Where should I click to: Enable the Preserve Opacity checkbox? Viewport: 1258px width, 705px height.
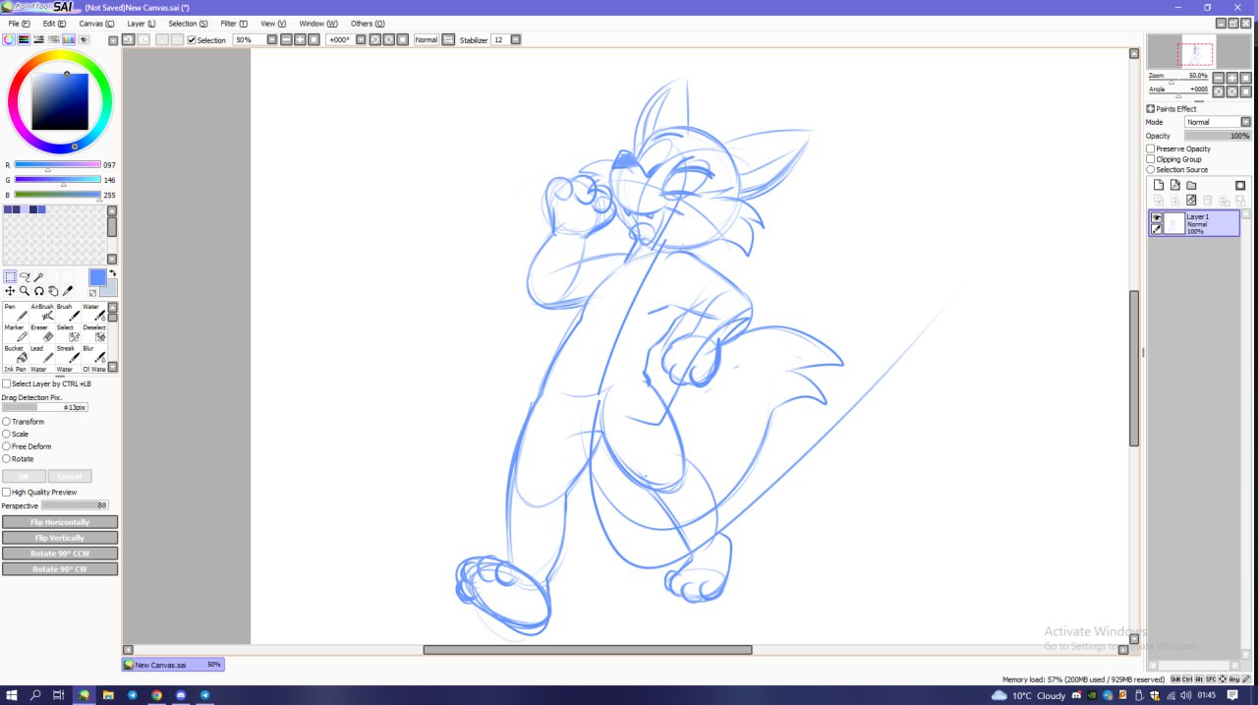(1151, 148)
